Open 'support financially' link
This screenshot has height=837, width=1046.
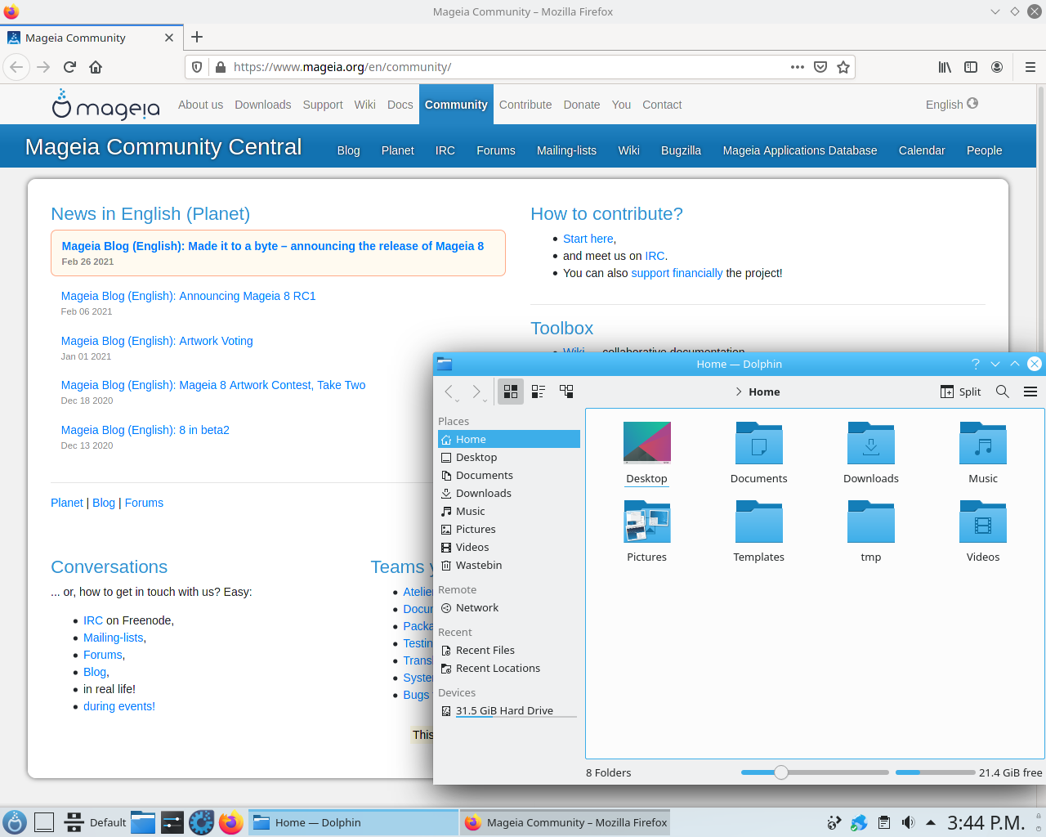point(677,273)
